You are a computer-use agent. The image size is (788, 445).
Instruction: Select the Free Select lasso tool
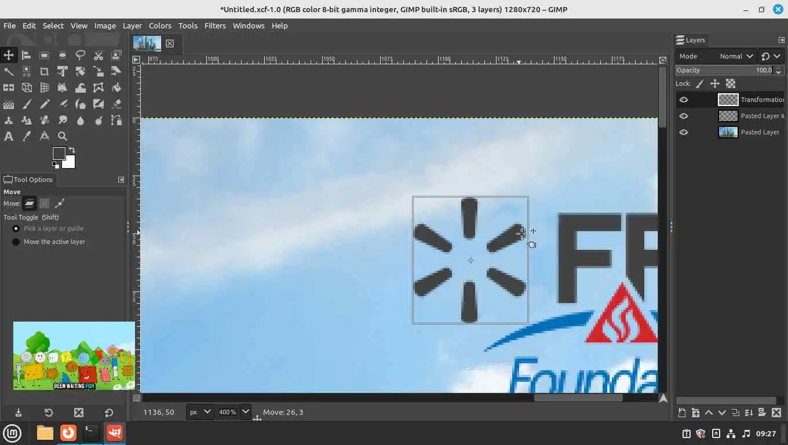click(x=80, y=55)
